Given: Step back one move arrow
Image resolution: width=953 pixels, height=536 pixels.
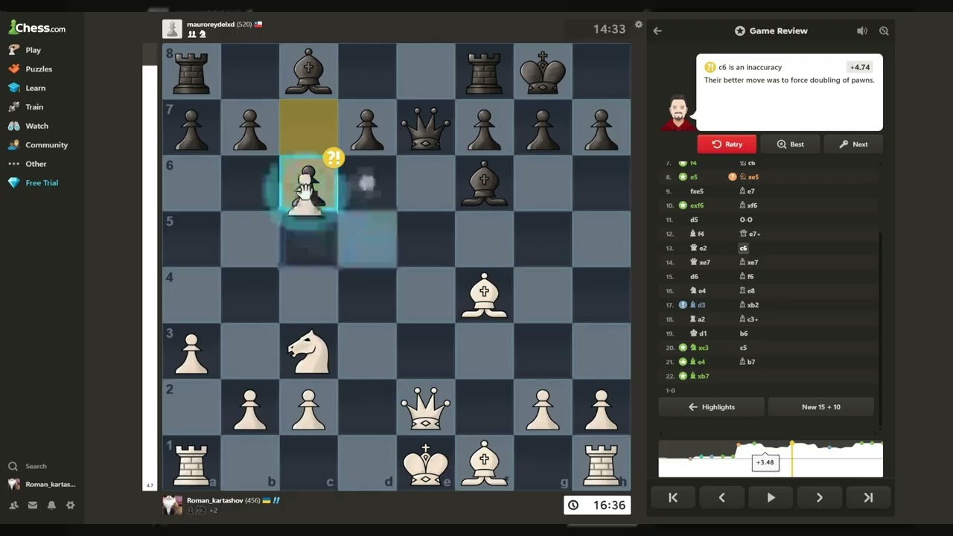Looking at the screenshot, I should click(x=721, y=498).
